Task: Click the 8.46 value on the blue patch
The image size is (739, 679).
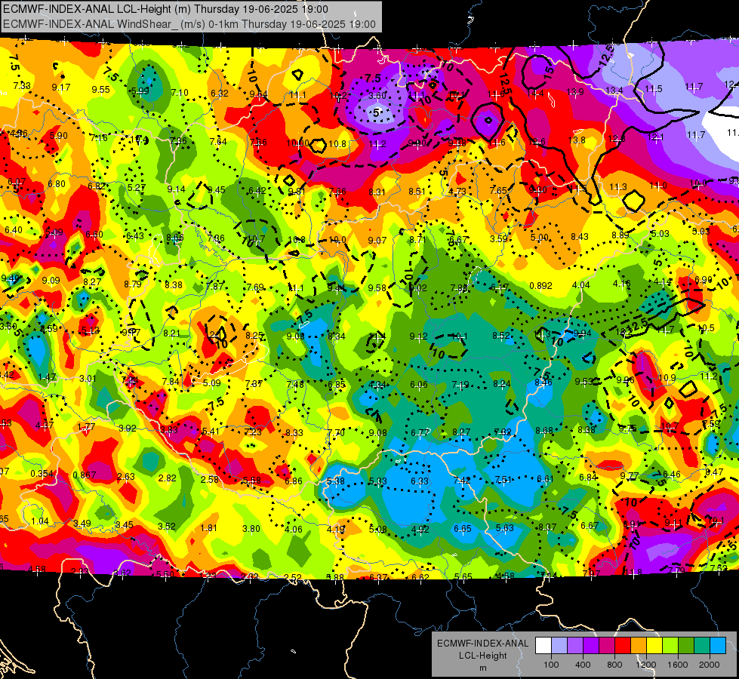Action: point(543,383)
